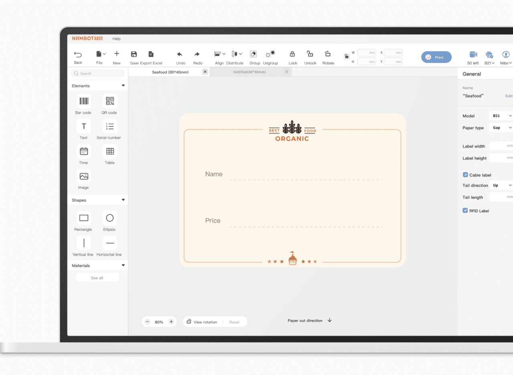This screenshot has width=513, height=375.
Task: Click the Back arrow icon
Action: [78, 54]
